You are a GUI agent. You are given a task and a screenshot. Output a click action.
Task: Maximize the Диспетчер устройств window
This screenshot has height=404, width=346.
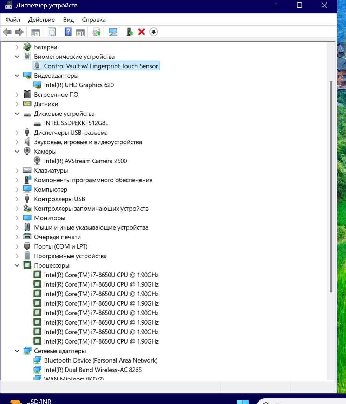pos(299,5)
